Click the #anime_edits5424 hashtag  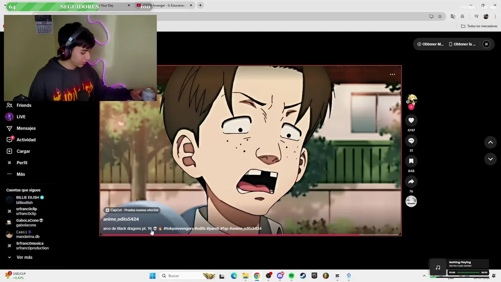(245, 228)
